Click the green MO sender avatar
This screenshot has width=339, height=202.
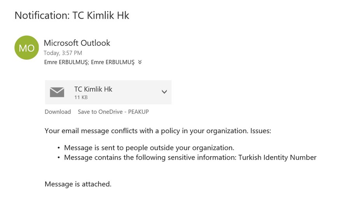point(26,48)
